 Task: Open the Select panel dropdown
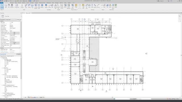[x=2, y=10]
